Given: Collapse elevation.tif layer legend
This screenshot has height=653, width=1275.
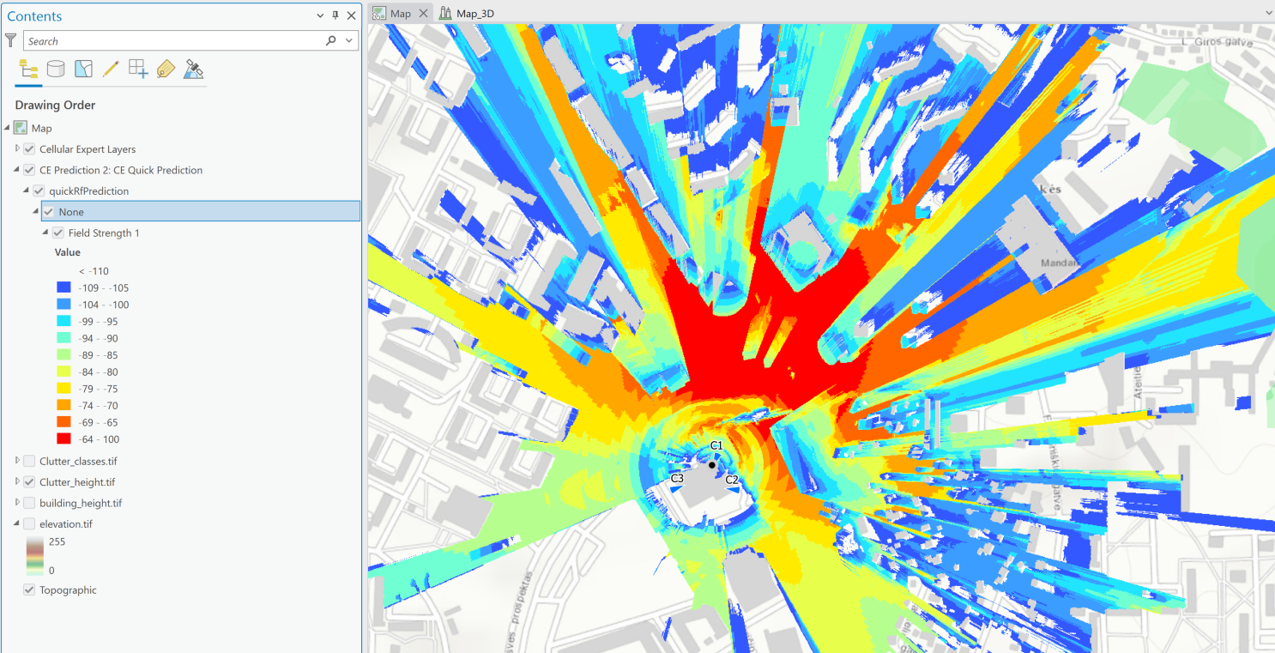Looking at the screenshot, I should tap(17, 523).
